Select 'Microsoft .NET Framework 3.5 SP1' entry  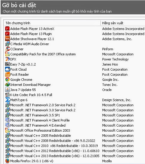[35, 115]
